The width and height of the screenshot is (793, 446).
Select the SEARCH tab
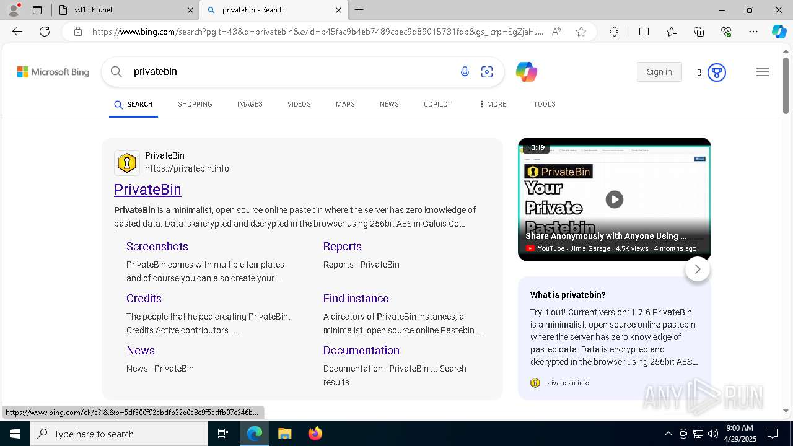(x=133, y=104)
